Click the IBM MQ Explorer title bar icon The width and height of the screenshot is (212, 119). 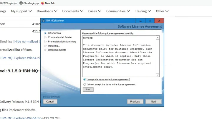pyautogui.click(x=43, y=21)
